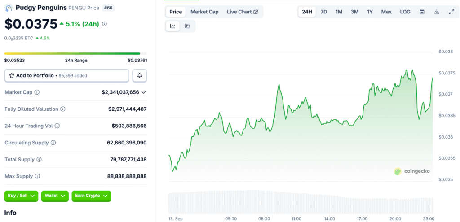Select the 24H time range
The width and height of the screenshot is (460, 222).
click(307, 12)
